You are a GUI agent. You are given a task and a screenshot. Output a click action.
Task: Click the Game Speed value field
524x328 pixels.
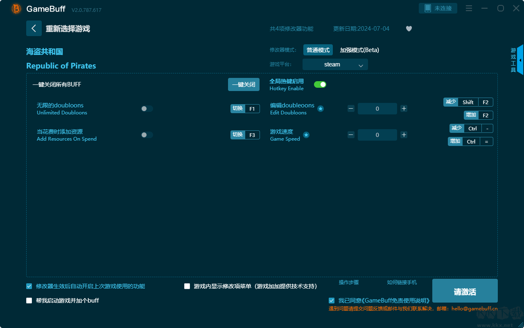click(377, 135)
